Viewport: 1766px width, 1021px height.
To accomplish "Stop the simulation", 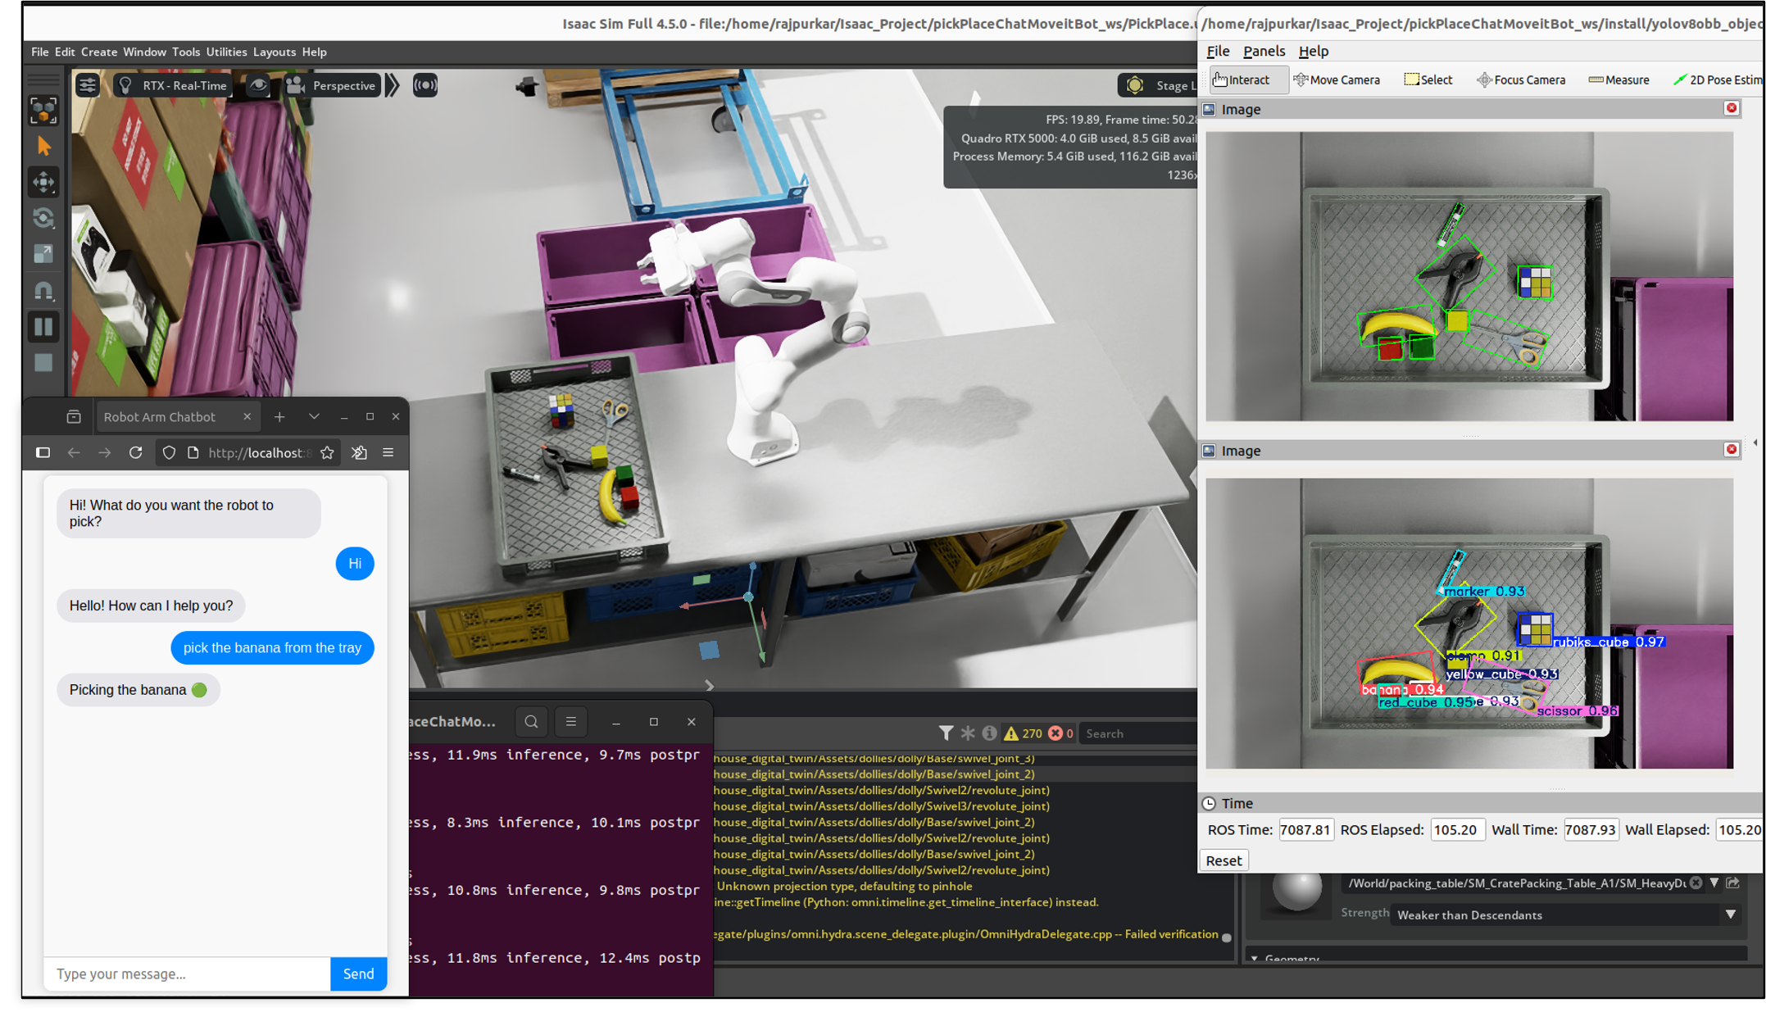I will click(43, 362).
